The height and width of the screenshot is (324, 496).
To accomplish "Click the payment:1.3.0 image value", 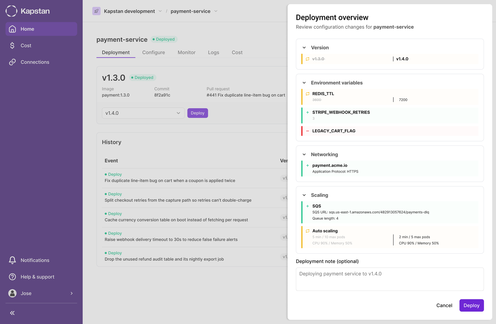I will point(116,95).
